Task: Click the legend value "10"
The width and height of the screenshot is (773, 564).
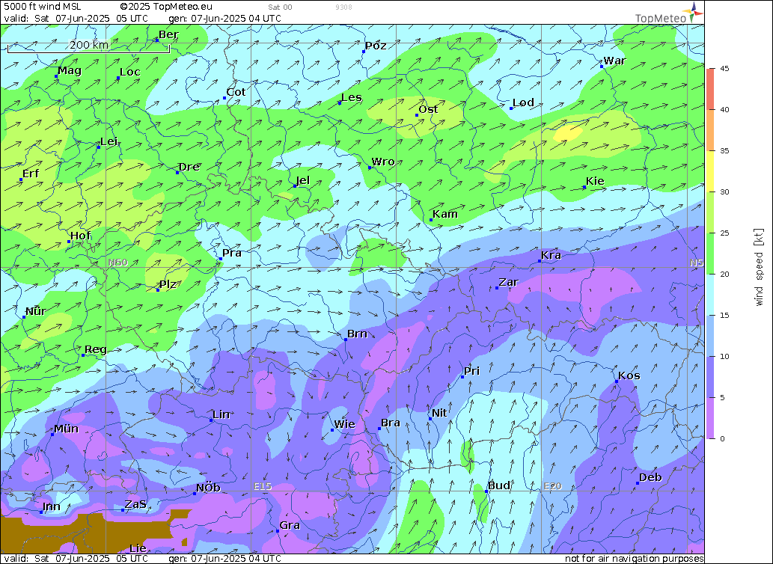Action: [x=724, y=357]
